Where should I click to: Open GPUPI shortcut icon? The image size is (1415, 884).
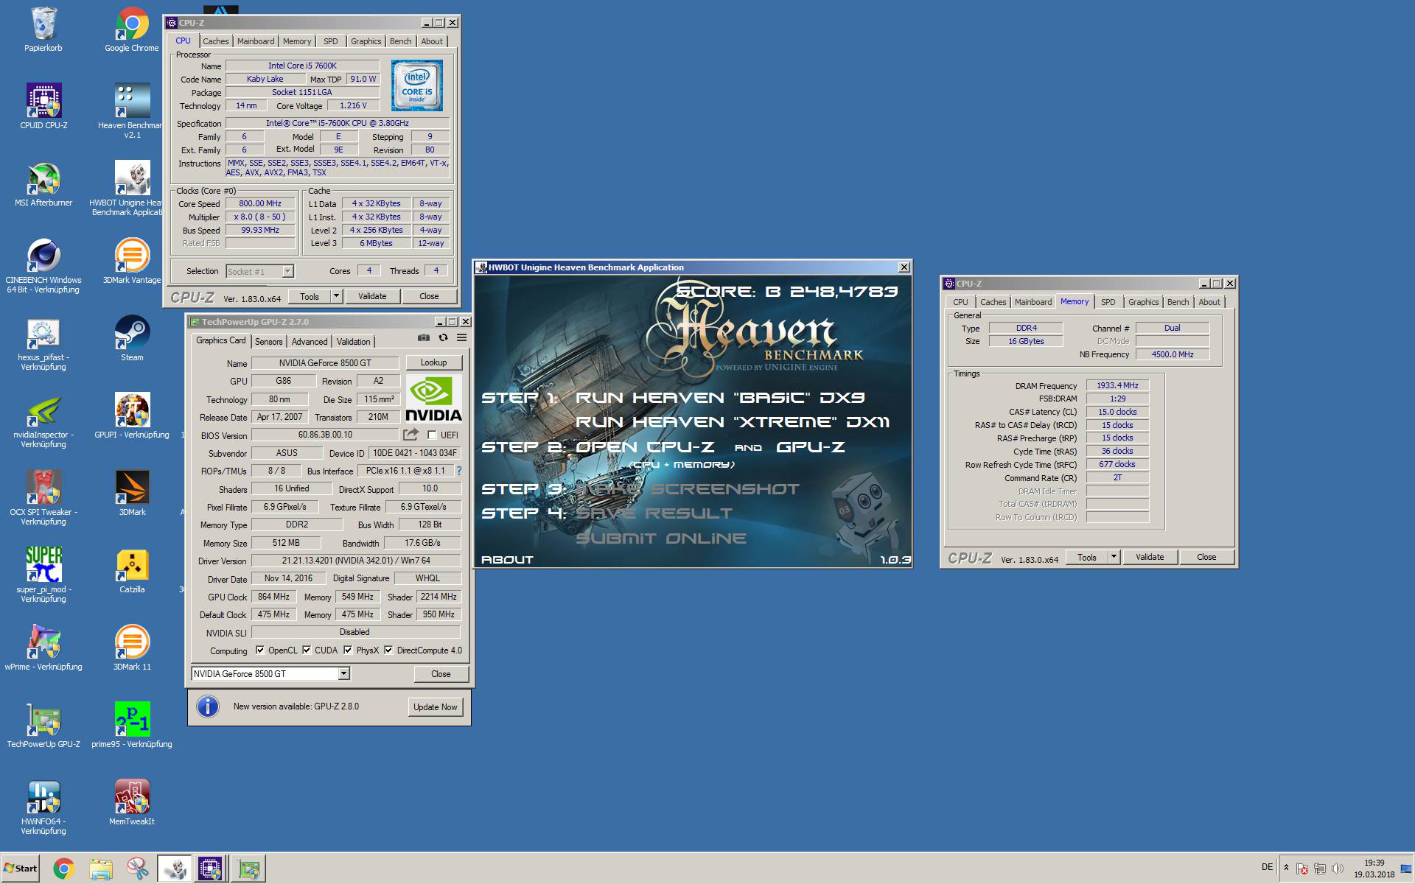132,410
